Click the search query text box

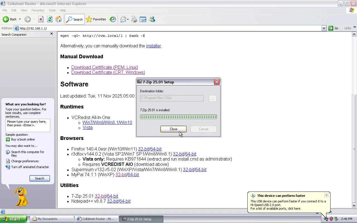pos(28,125)
